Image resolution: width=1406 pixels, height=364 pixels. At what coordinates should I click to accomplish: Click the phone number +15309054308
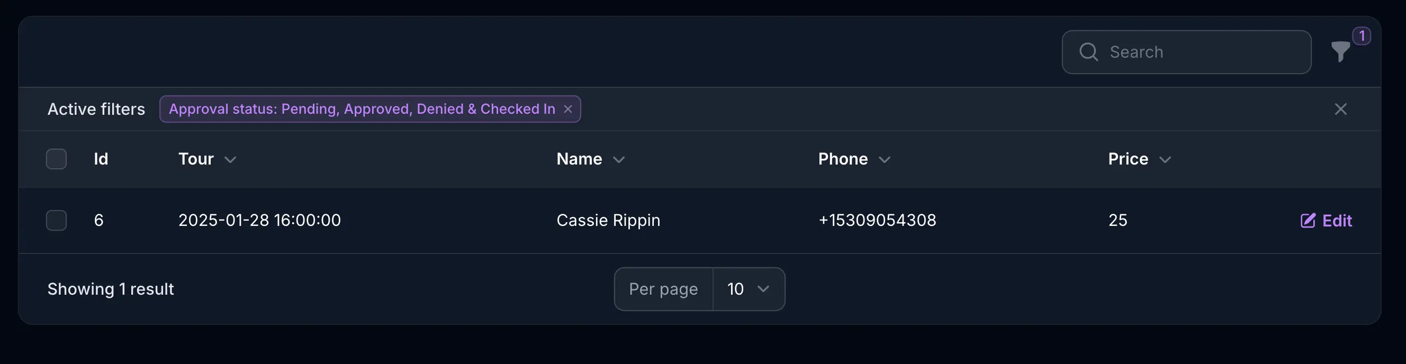pyautogui.click(x=877, y=221)
